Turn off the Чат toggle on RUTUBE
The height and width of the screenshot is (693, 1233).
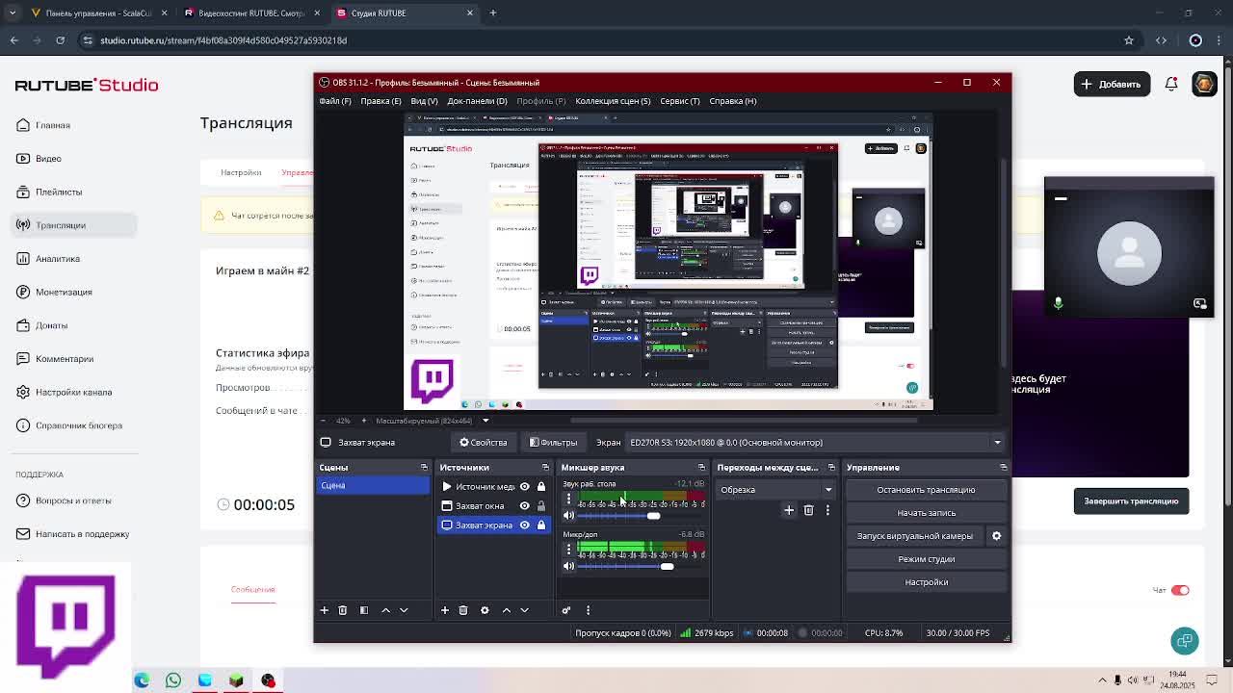pos(1180,590)
